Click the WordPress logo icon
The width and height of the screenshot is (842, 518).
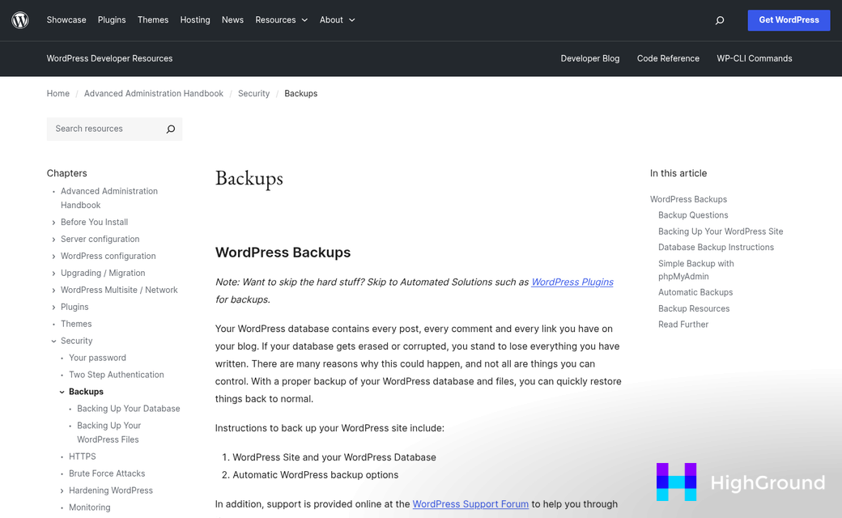(x=19, y=19)
